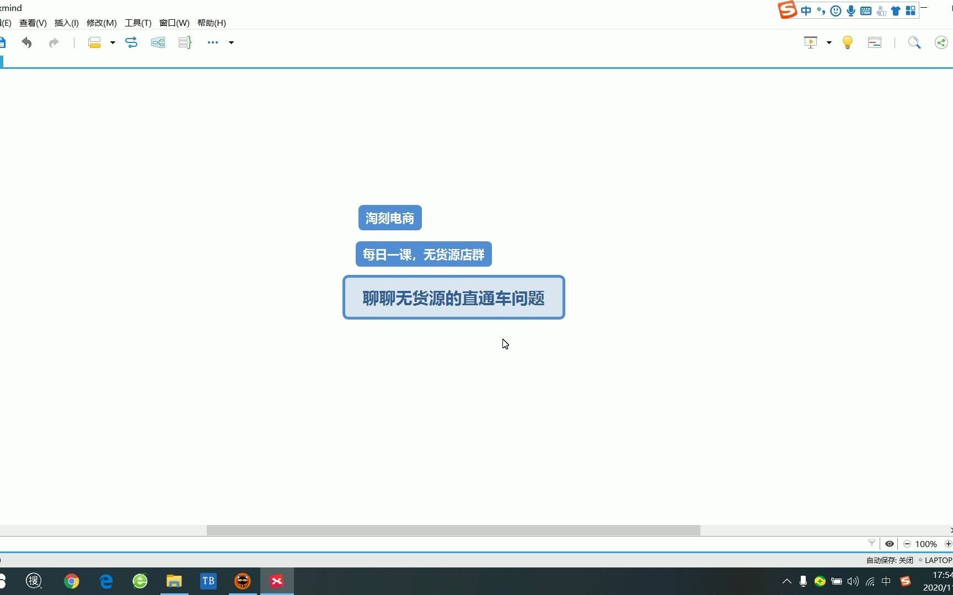The width and height of the screenshot is (953, 595).
Task: Open Google Chrome from the taskbar
Action: [71, 581]
